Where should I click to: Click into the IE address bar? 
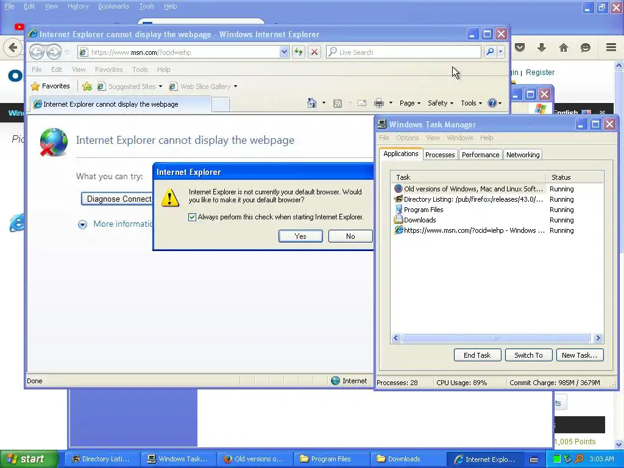tap(183, 52)
